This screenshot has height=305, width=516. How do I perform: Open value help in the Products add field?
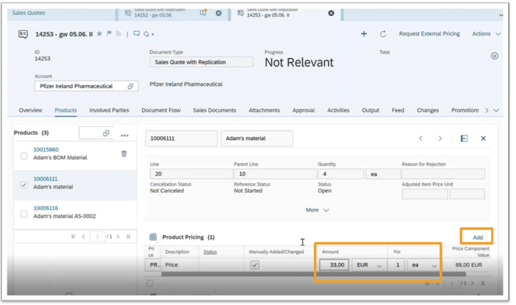[x=106, y=133]
